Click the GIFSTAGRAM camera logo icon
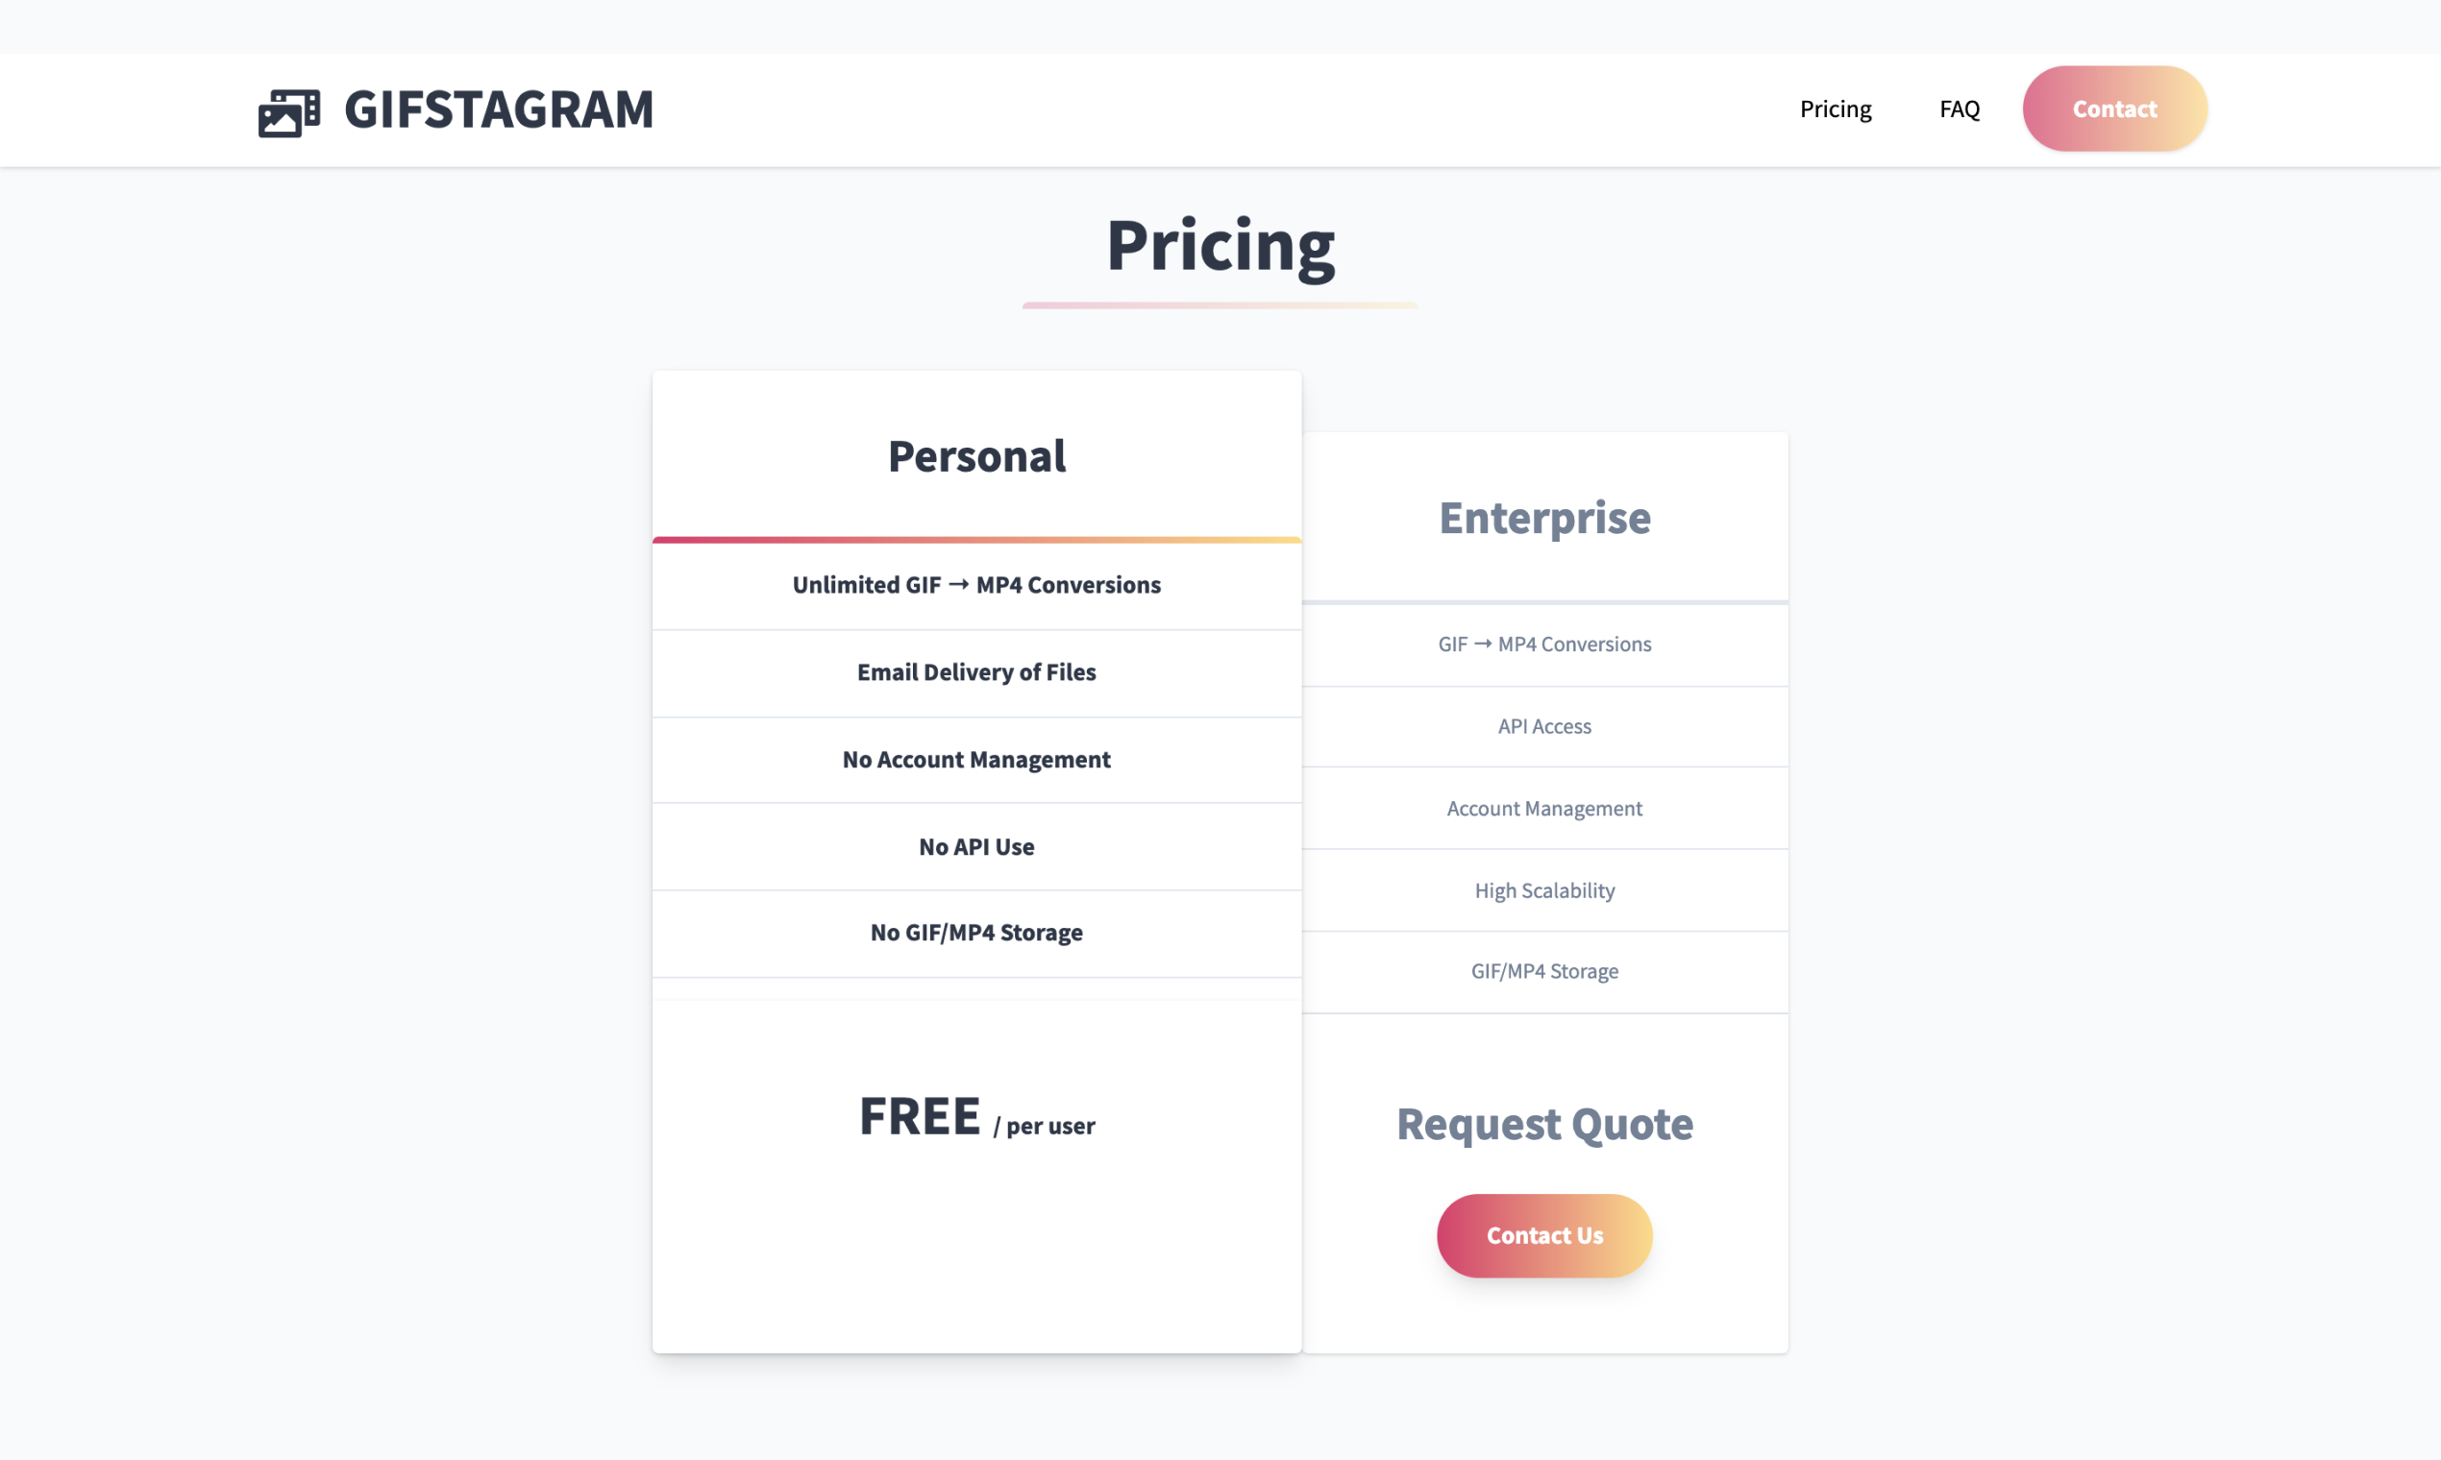The width and height of the screenshot is (2441, 1460). pyautogui.click(x=288, y=111)
